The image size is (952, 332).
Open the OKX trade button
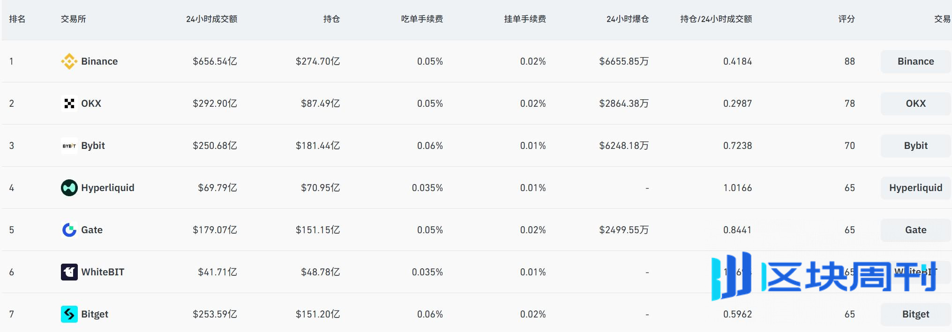[x=916, y=103]
